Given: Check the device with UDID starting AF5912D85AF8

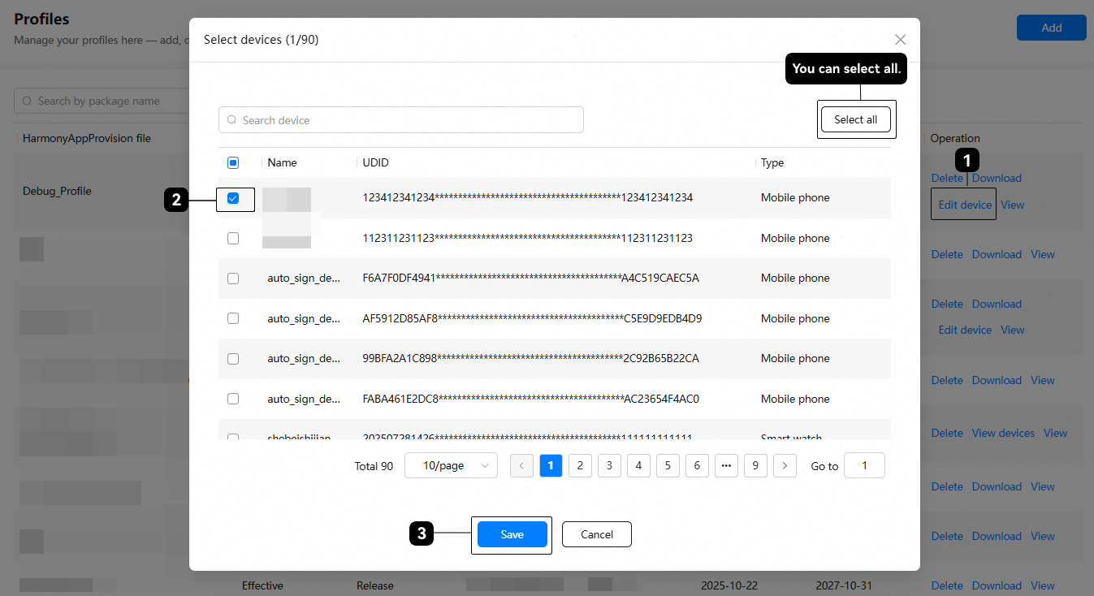Looking at the screenshot, I should 233,318.
